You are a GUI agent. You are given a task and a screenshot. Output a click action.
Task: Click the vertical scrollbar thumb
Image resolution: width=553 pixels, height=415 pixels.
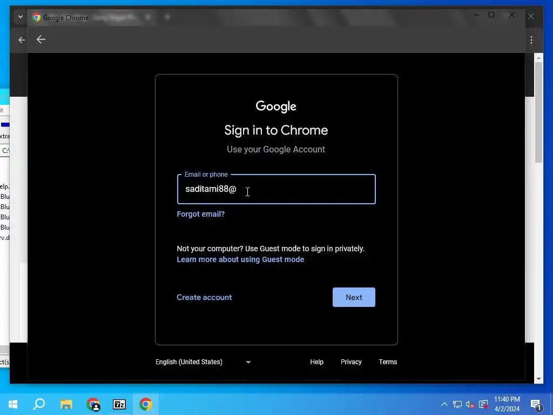(x=538, y=112)
